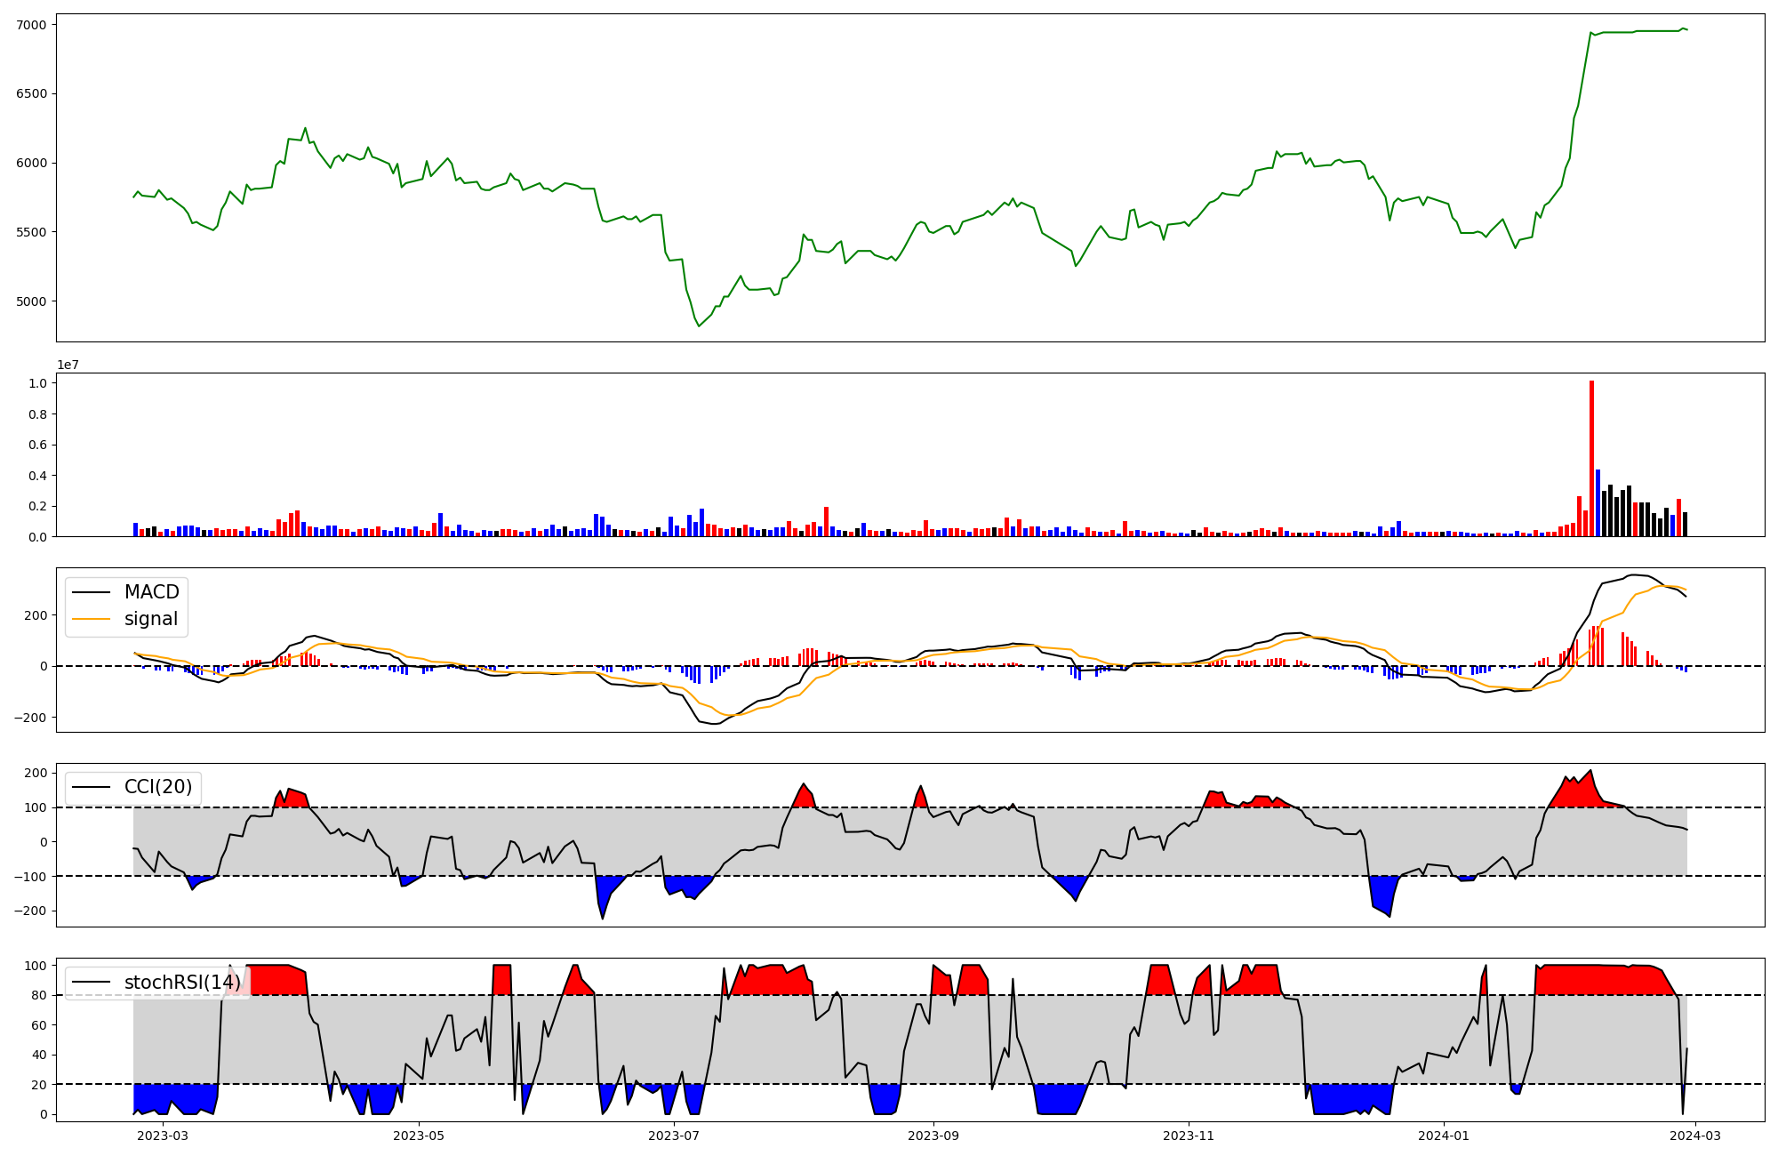
Task: Click the tallest red volume bar
Action: click(x=1591, y=458)
